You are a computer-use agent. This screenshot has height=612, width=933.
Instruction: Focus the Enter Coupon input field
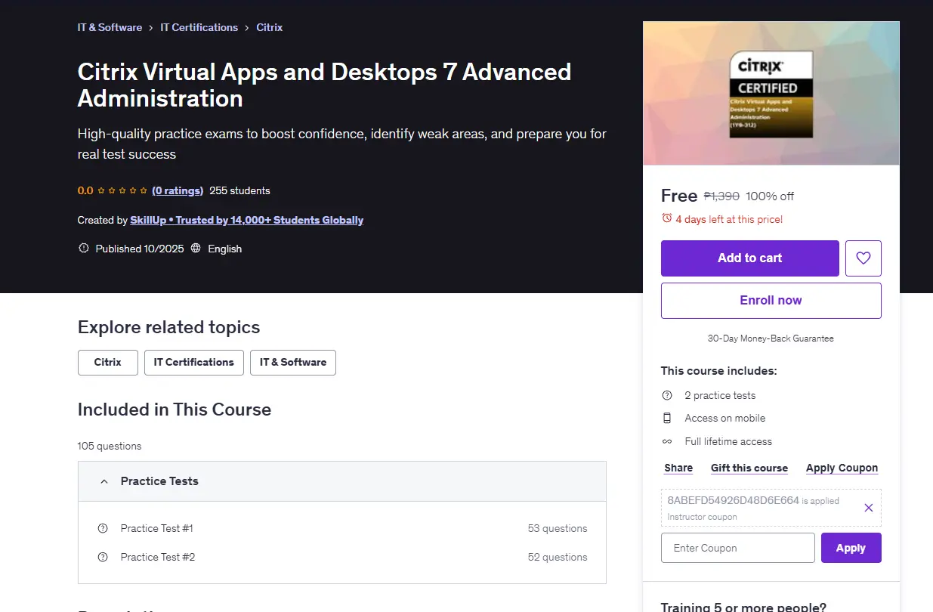[x=737, y=548]
